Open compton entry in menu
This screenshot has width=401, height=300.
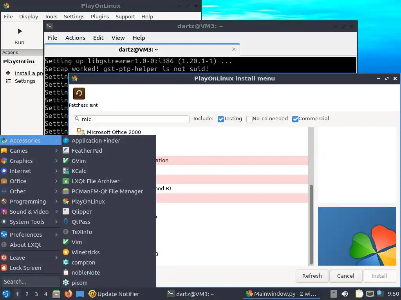click(x=109, y=262)
